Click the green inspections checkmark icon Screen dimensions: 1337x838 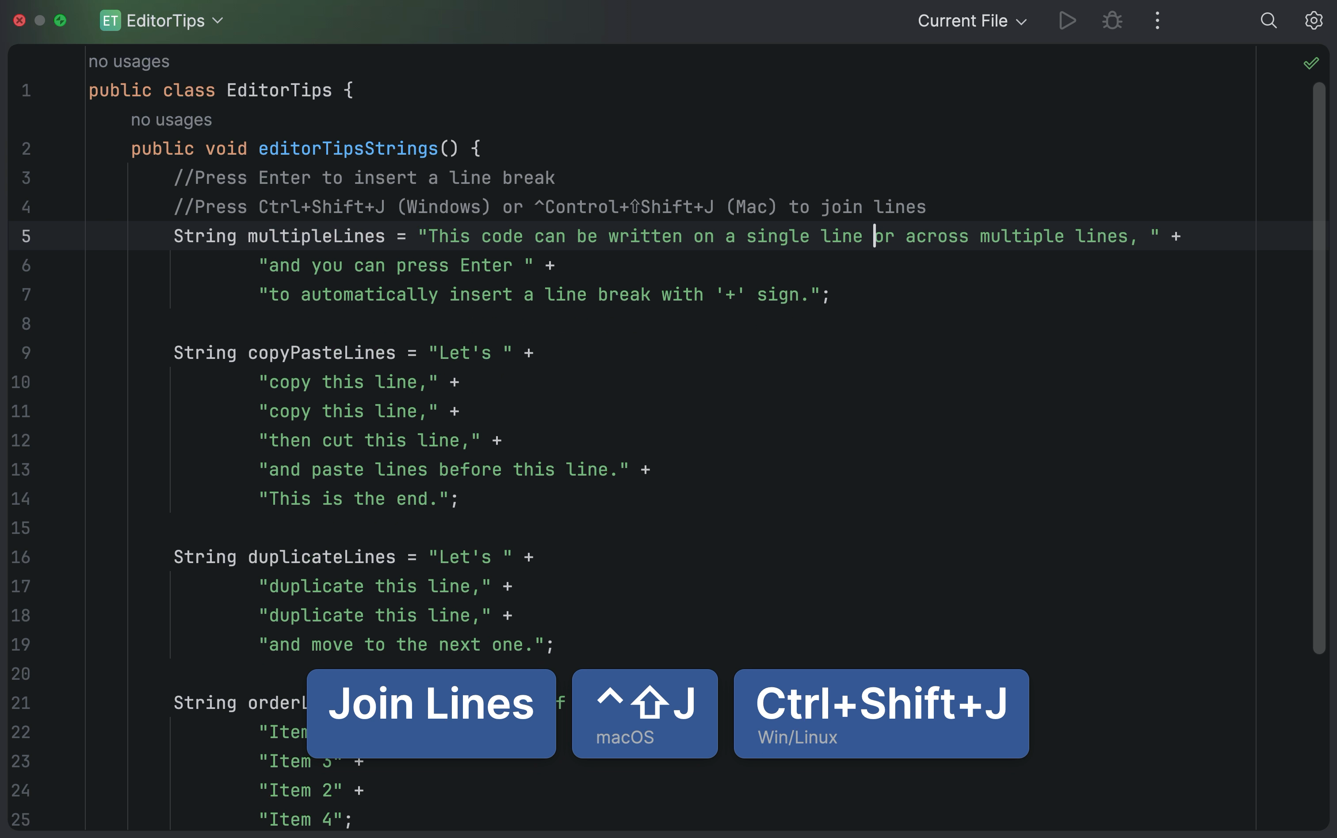(1311, 63)
